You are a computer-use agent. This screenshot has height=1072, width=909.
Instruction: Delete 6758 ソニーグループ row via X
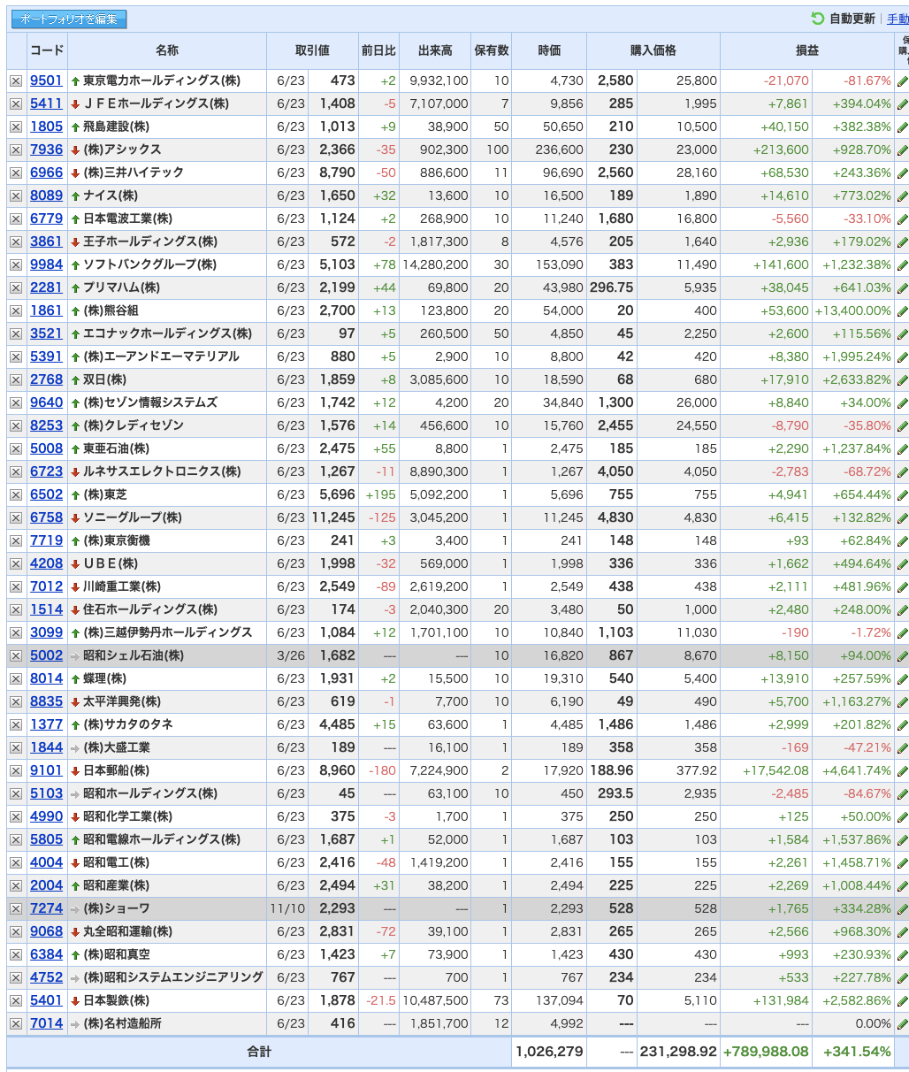pyautogui.click(x=16, y=517)
